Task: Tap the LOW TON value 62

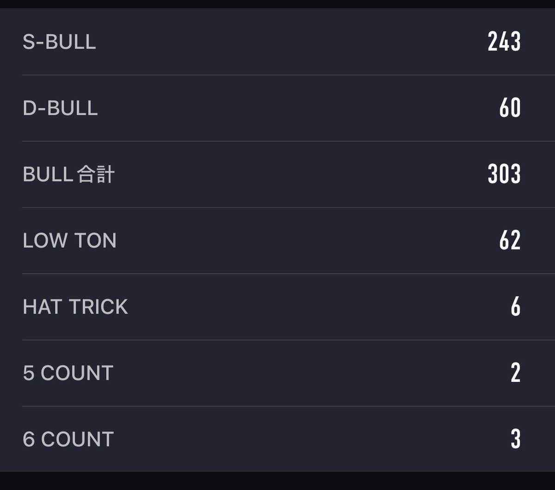Action: pos(510,241)
